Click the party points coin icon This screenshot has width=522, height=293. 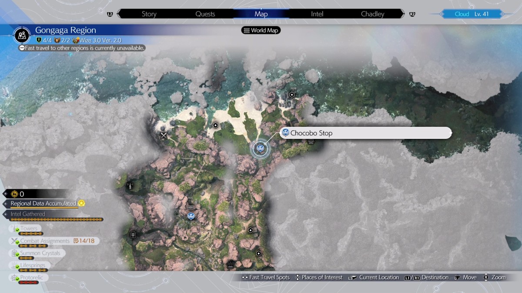point(13,194)
